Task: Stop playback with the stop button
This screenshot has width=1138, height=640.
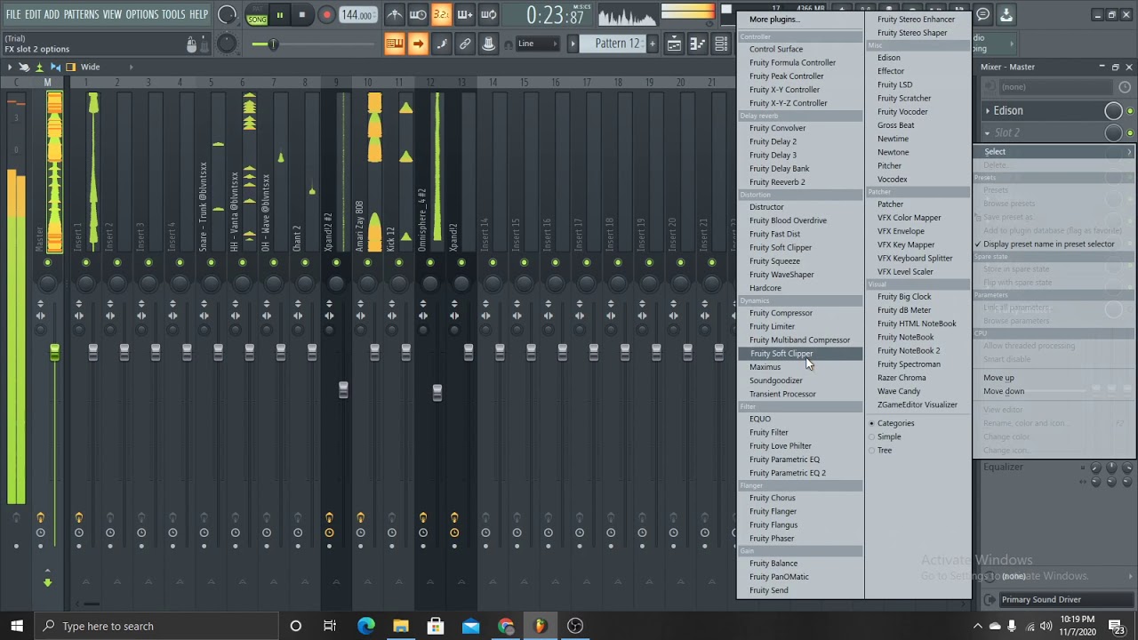Action: tap(302, 15)
